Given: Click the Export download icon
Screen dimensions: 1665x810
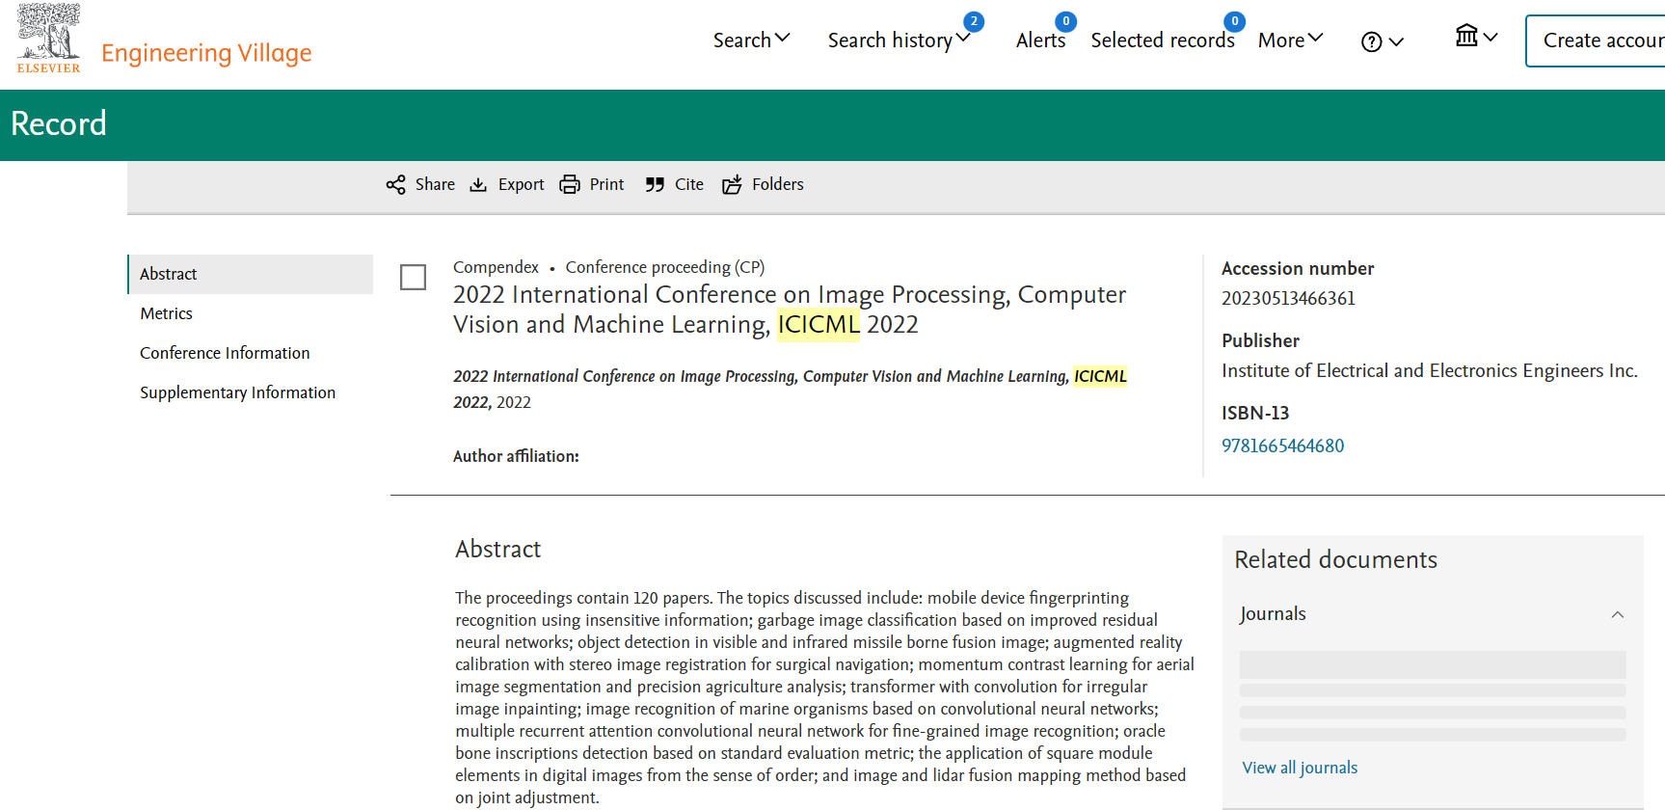Looking at the screenshot, I should point(478,184).
